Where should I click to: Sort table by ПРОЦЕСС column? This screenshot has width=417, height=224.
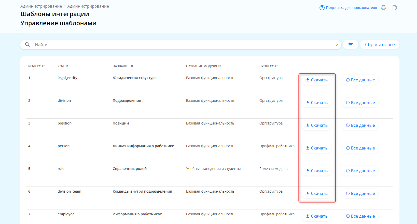[x=268, y=66]
